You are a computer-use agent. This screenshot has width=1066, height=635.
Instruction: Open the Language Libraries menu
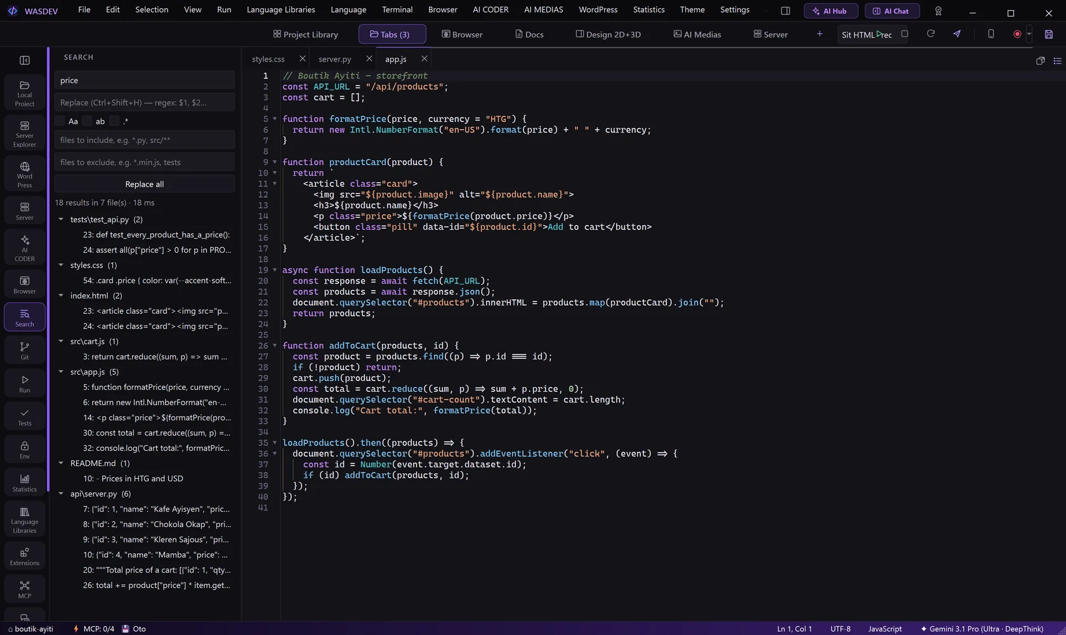click(281, 10)
